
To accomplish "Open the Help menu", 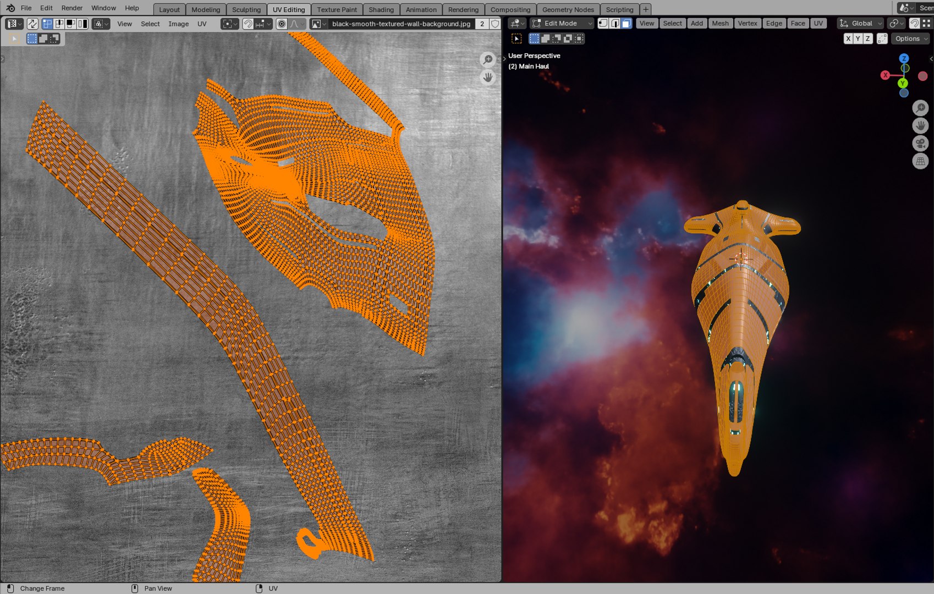I will coord(132,8).
